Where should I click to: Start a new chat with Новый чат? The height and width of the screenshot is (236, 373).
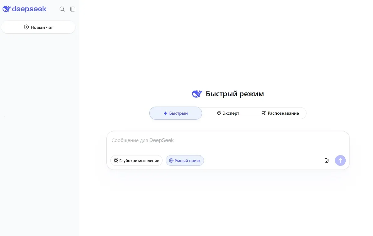click(x=38, y=27)
